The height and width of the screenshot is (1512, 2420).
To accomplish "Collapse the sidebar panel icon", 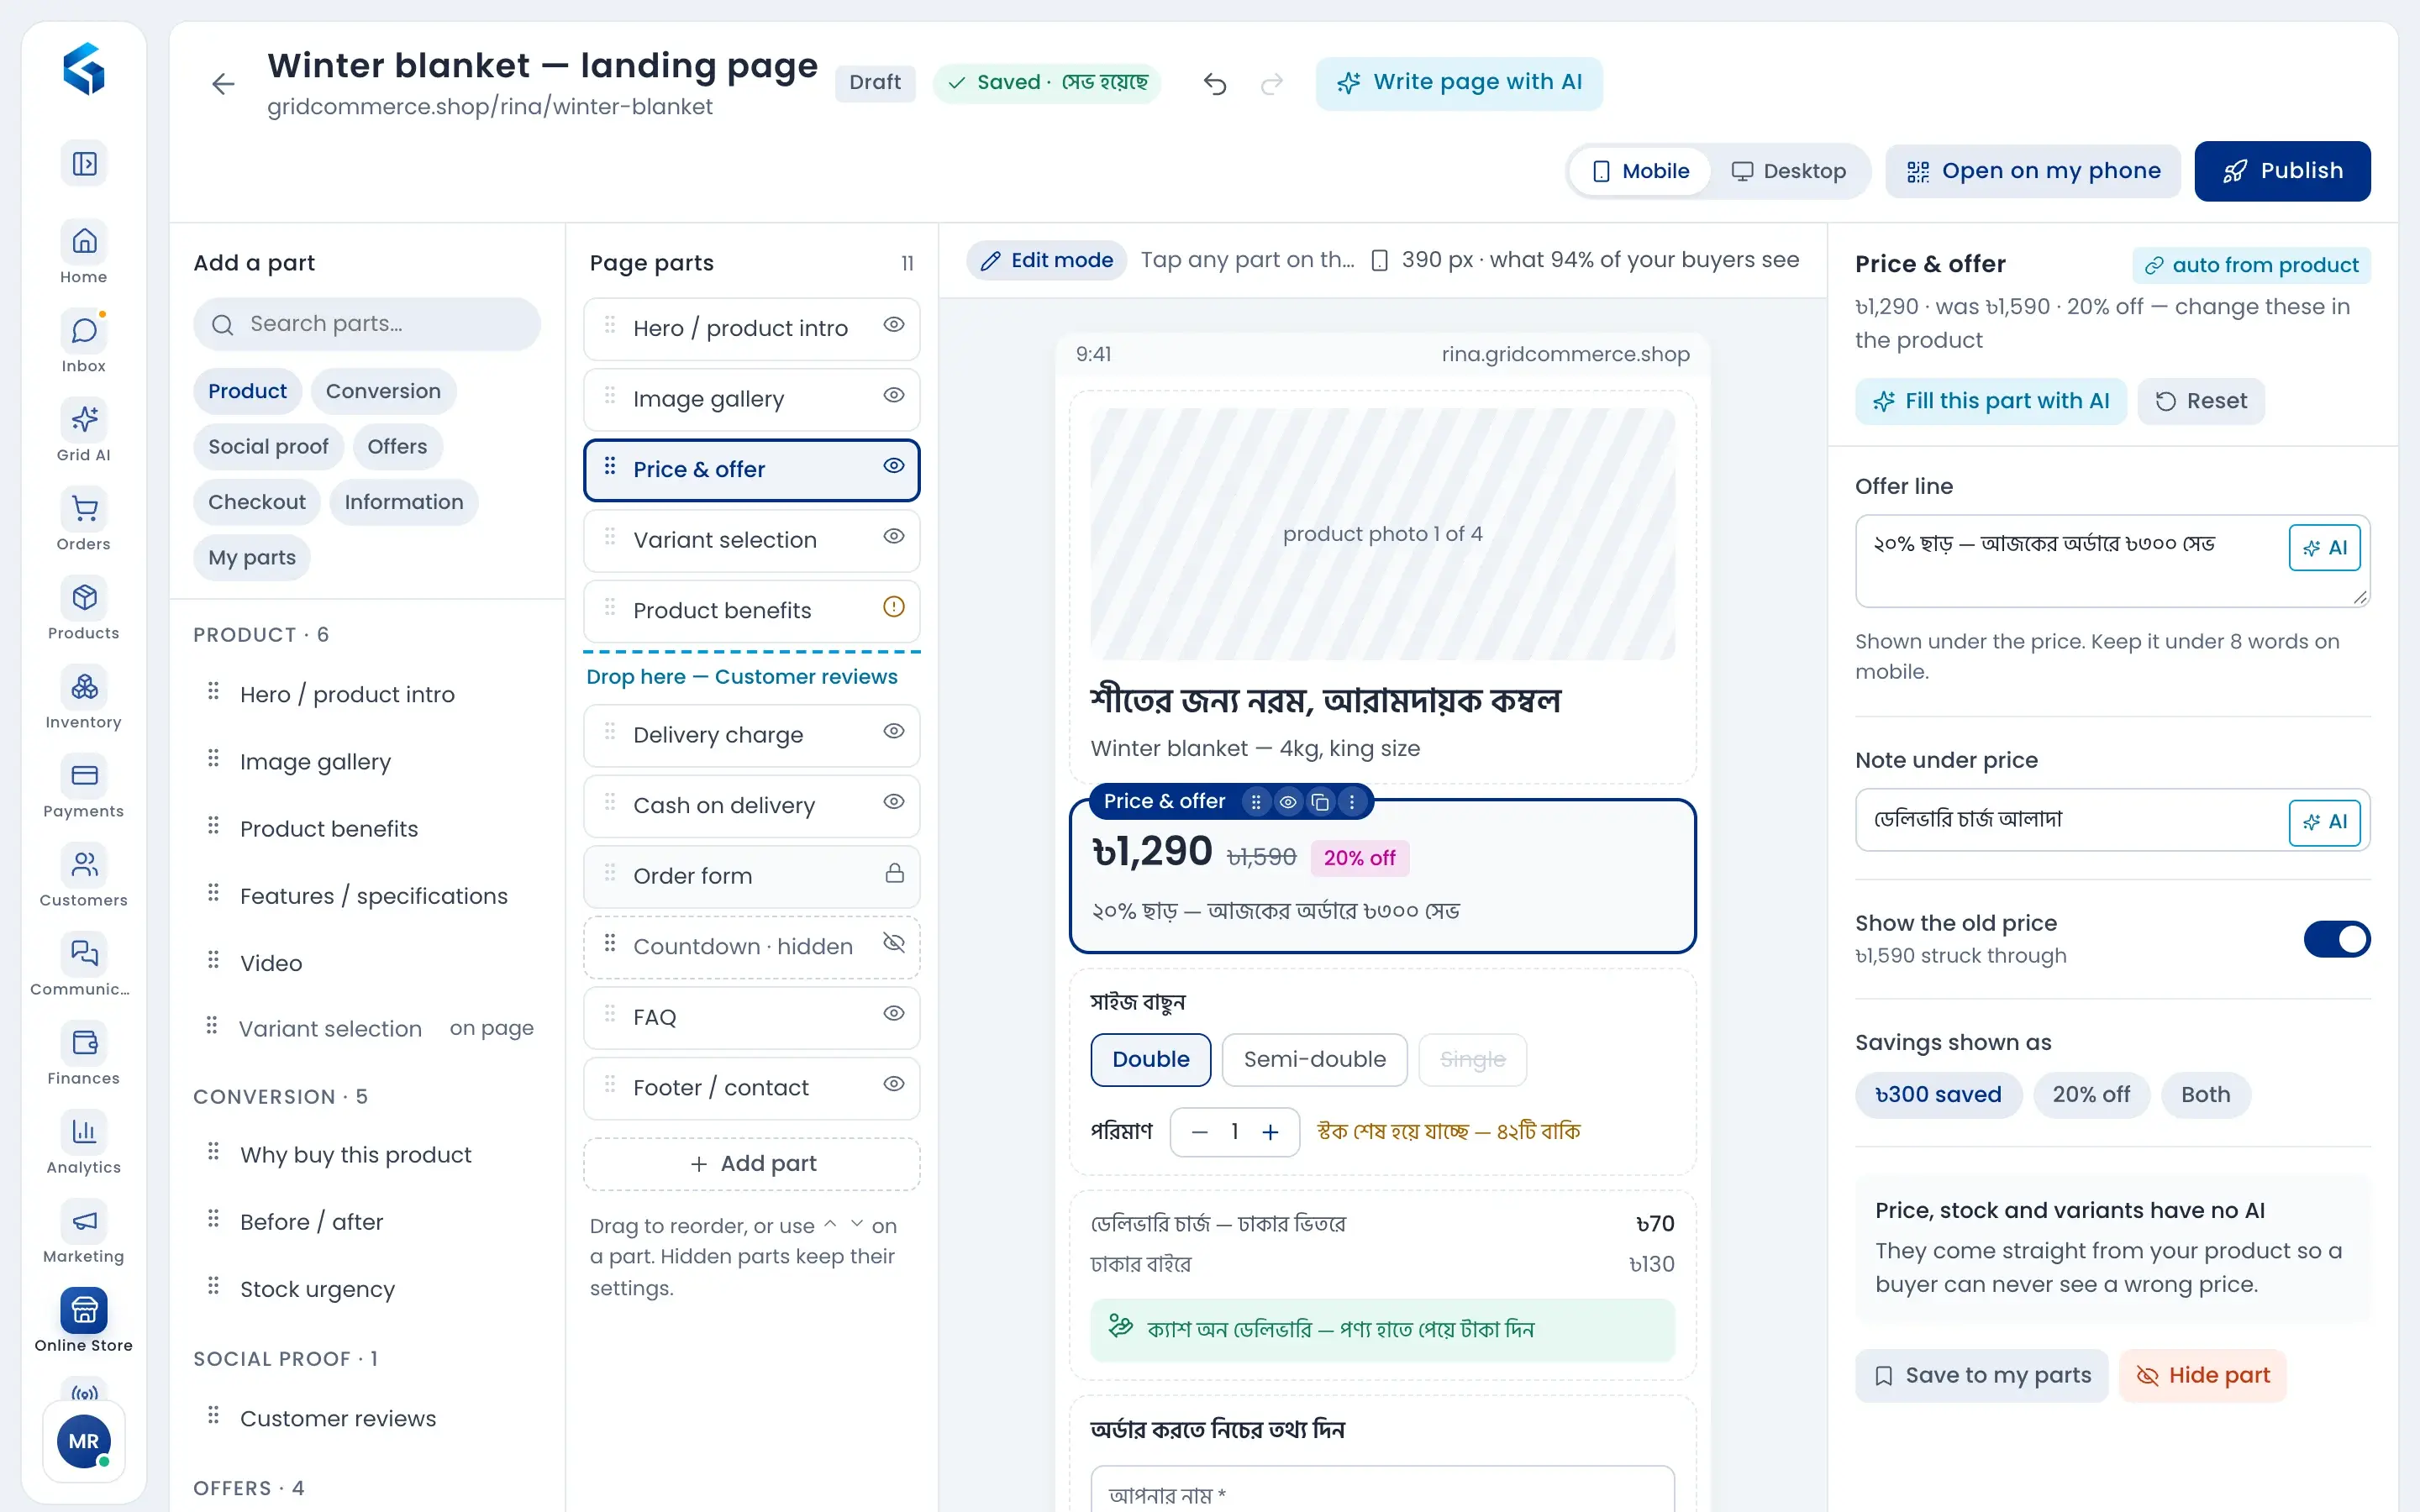I will point(84,163).
